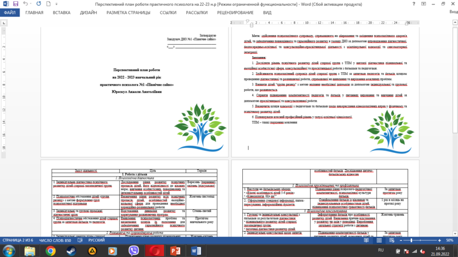The image size is (458, 257).
Task: Open the ВСТАВКА ribbon tab
Action: (x=62, y=13)
